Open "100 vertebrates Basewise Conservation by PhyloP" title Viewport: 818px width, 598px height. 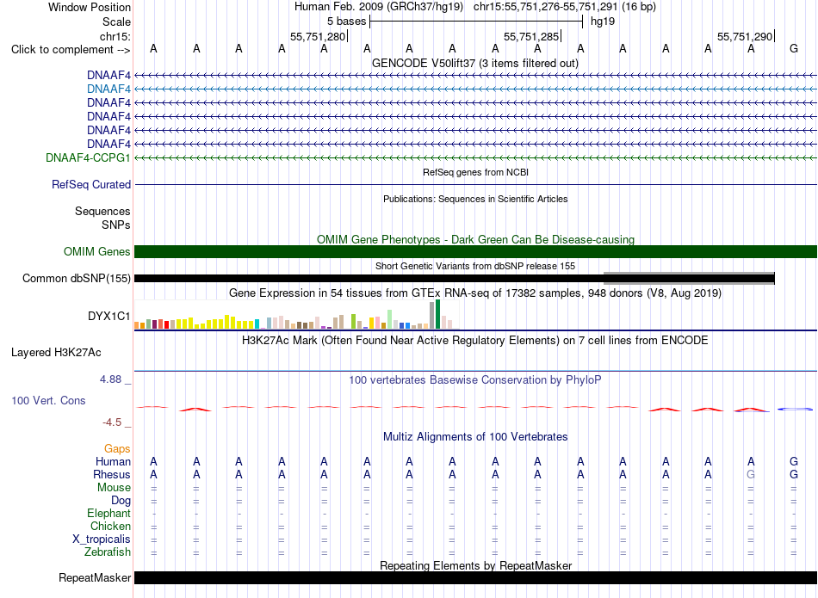click(475, 379)
